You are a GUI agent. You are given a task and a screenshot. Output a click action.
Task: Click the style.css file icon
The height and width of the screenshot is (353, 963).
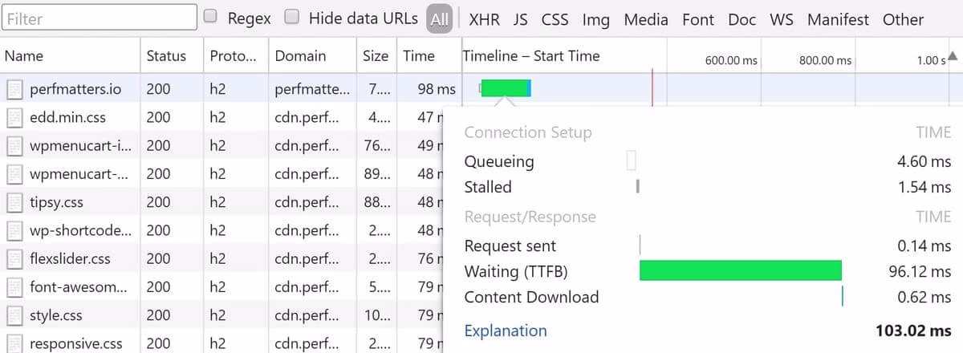(x=15, y=314)
